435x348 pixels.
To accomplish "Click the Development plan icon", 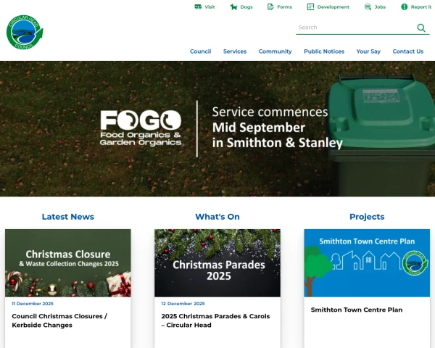I will [310, 7].
